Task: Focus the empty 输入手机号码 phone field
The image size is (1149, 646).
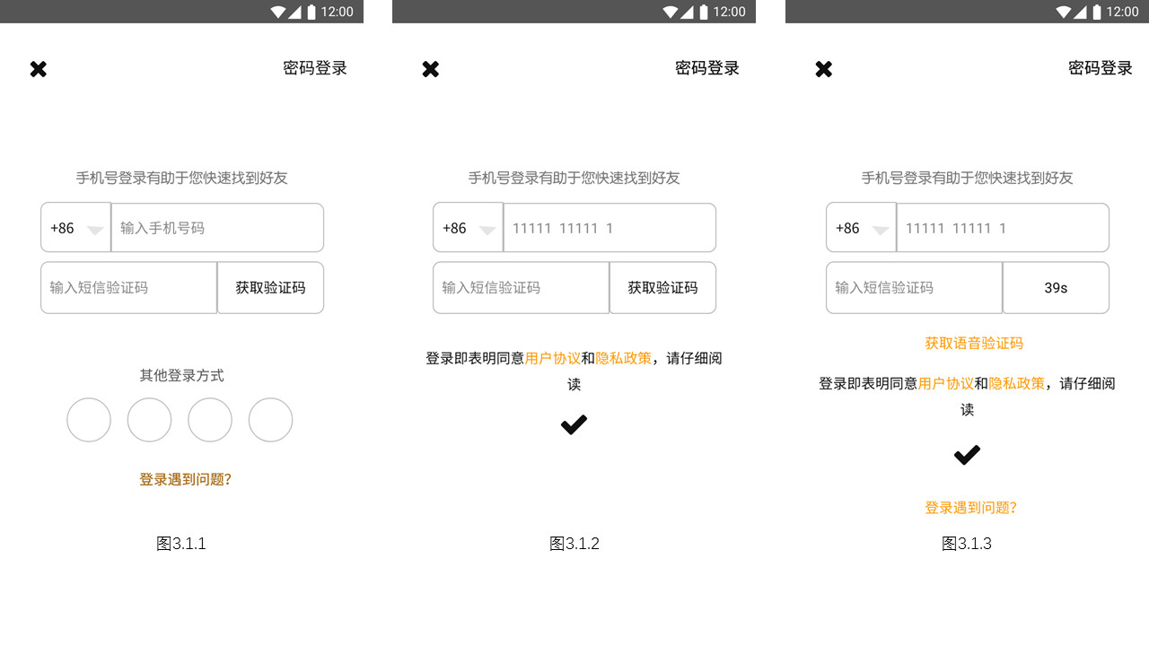Action: tap(217, 228)
